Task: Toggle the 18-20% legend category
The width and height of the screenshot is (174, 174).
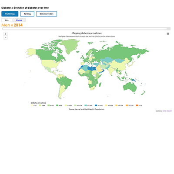Action: (119, 105)
